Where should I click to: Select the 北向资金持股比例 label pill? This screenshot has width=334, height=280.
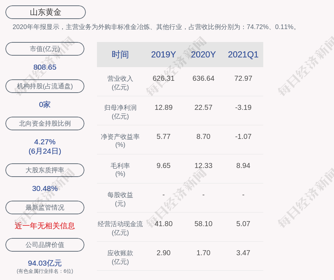pos(45,123)
